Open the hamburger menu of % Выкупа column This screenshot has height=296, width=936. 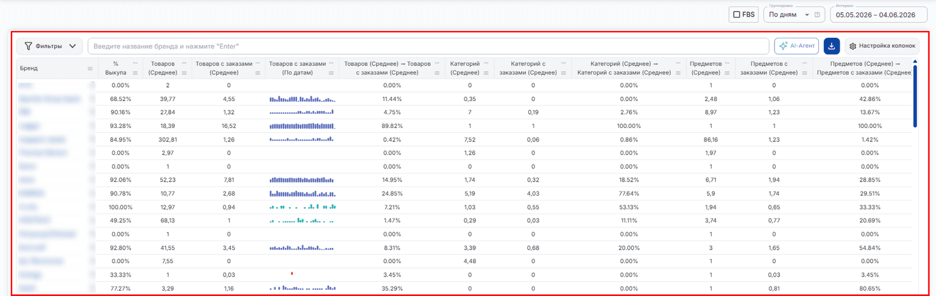point(135,72)
